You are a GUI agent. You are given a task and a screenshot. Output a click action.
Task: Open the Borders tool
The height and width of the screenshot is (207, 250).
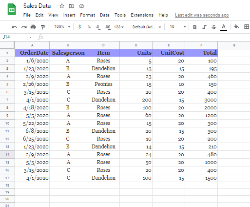(247, 27)
